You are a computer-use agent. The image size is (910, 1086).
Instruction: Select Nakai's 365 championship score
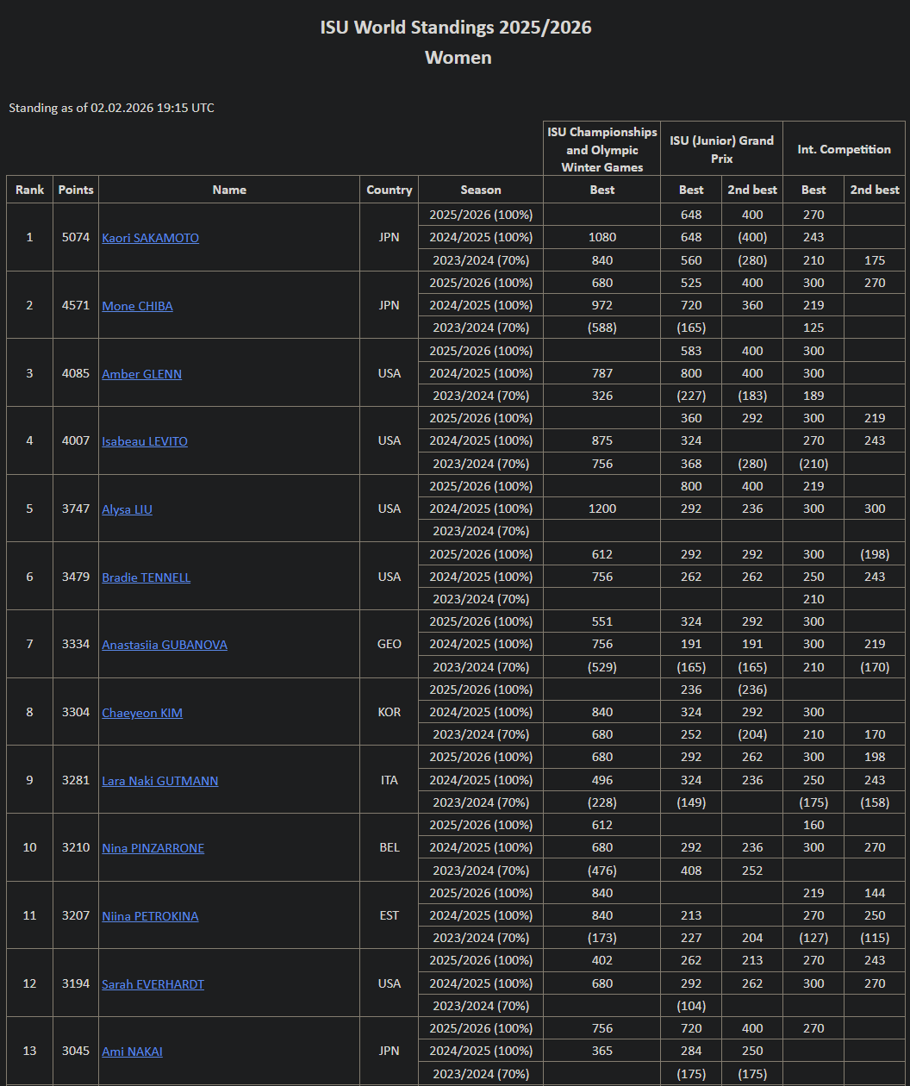(x=602, y=1051)
